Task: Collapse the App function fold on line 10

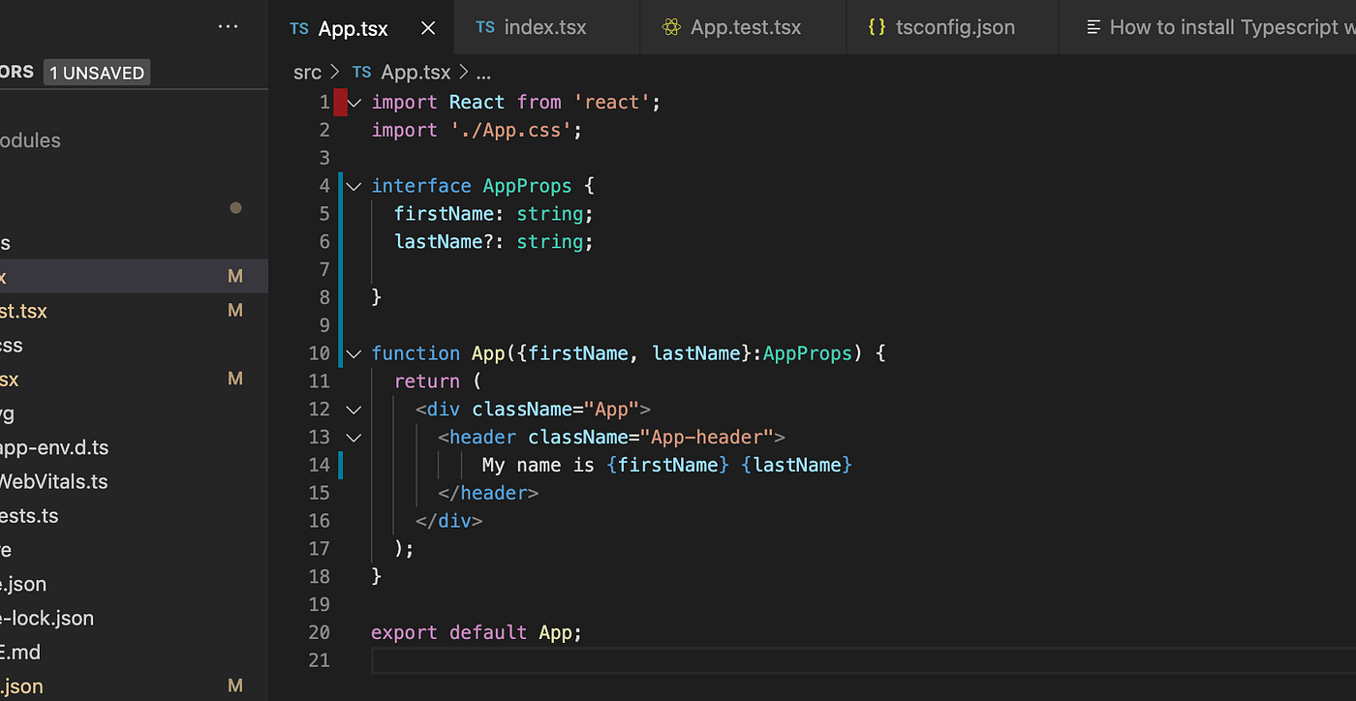Action: tap(354, 352)
